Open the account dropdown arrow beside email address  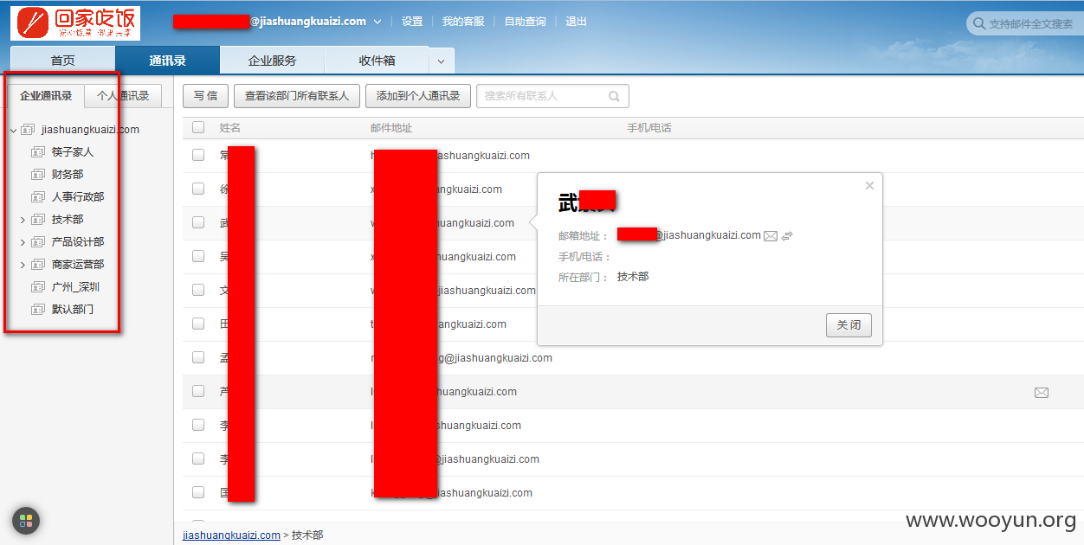(377, 22)
